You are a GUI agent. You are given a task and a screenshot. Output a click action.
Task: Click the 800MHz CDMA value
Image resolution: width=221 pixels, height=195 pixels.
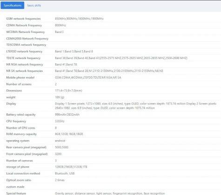click(x=60, y=25)
